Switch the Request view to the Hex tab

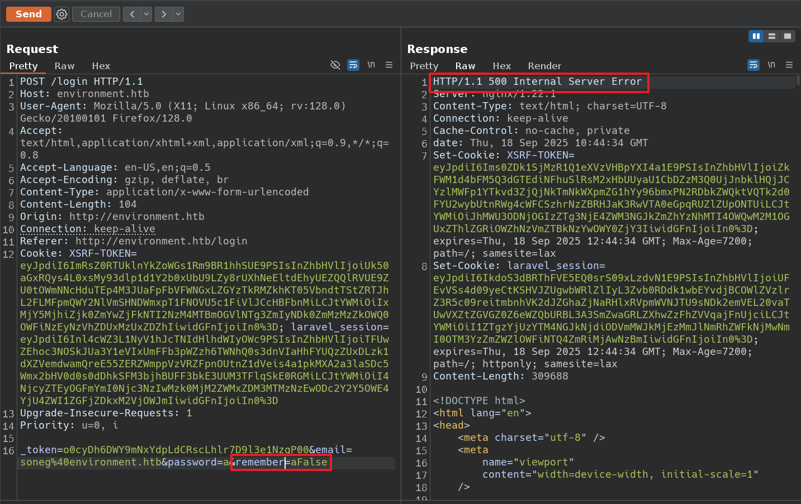(x=101, y=66)
